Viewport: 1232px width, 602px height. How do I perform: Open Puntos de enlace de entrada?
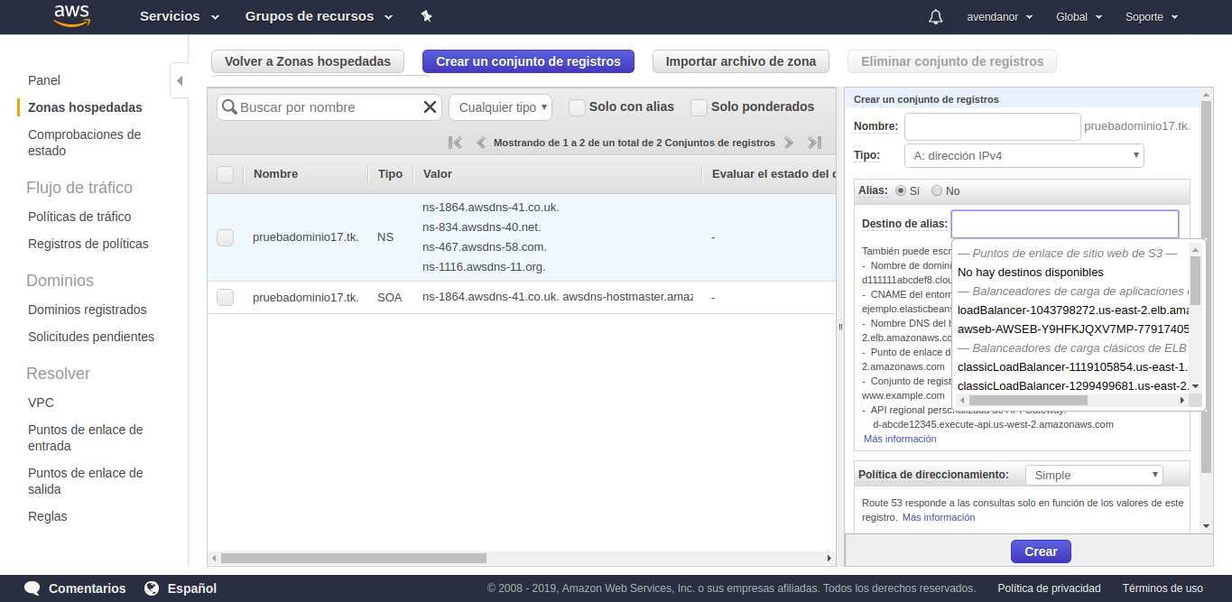(x=86, y=438)
